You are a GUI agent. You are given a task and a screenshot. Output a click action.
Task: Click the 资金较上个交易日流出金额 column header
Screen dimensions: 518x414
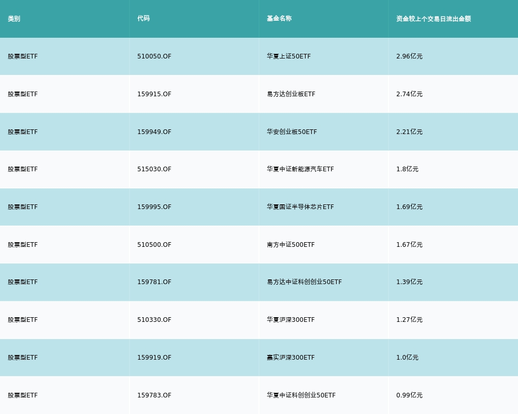(434, 19)
